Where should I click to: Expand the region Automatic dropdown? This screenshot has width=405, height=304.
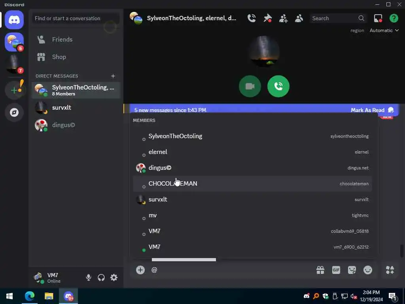pyautogui.click(x=384, y=30)
